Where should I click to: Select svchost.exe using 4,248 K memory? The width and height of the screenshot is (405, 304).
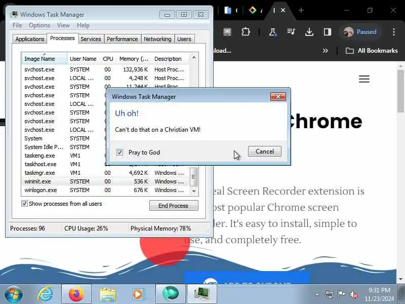[105, 78]
